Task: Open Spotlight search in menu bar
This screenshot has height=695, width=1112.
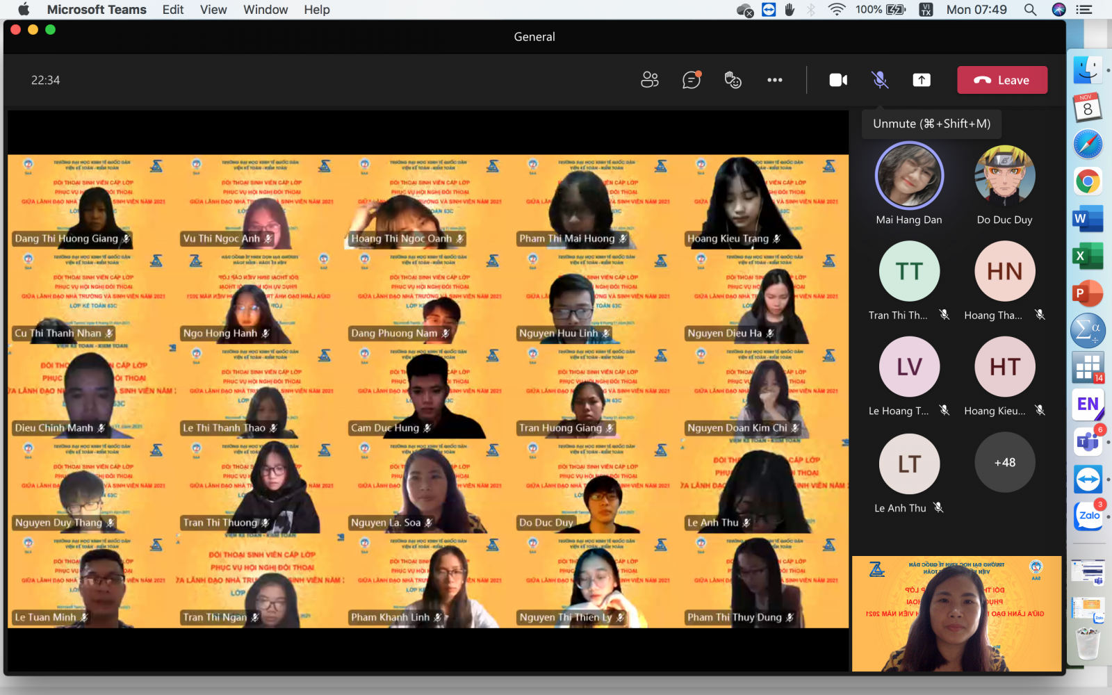Action: click(x=1030, y=10)
